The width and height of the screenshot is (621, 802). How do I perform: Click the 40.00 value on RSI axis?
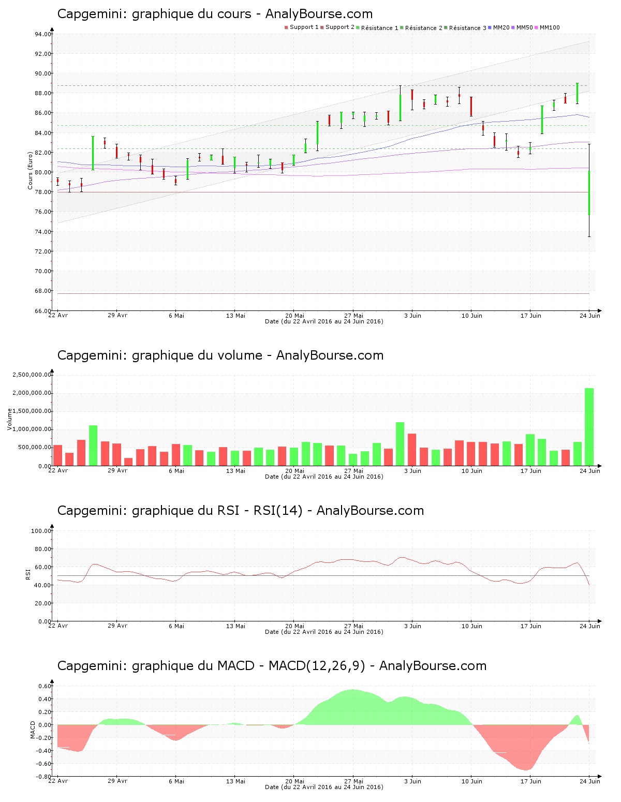(43, 585)
